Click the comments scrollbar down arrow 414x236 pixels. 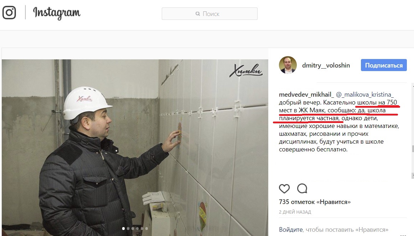click(x=413, y=176)
